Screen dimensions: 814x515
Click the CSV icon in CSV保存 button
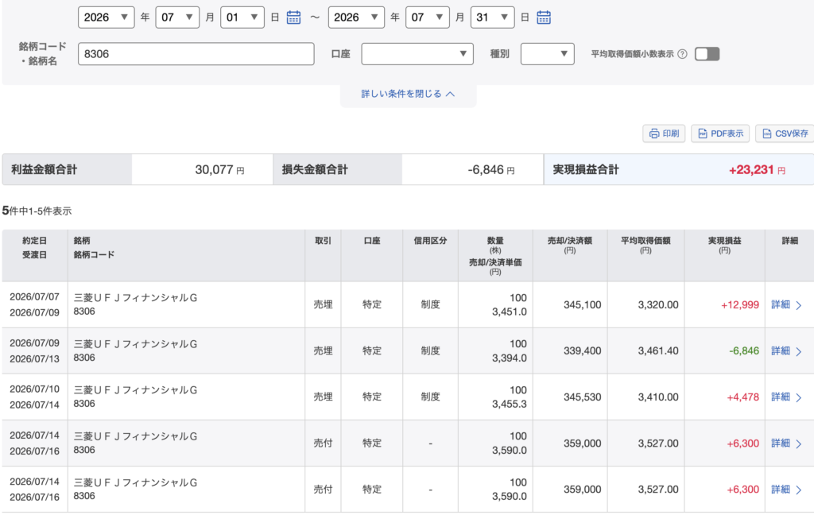[x=767, y=134]
